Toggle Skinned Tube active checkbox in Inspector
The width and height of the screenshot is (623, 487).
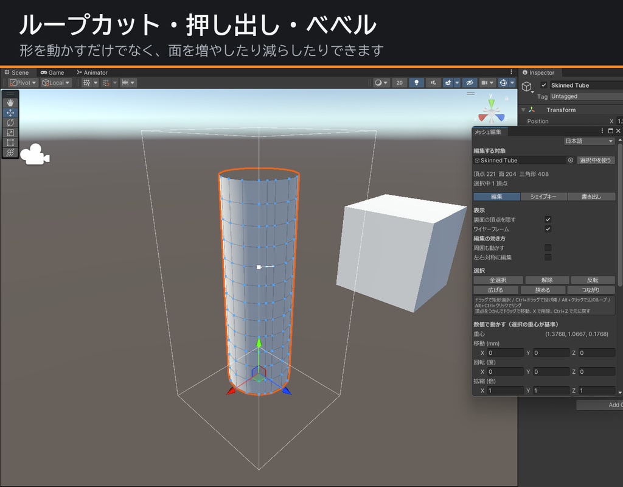[543, 85]
